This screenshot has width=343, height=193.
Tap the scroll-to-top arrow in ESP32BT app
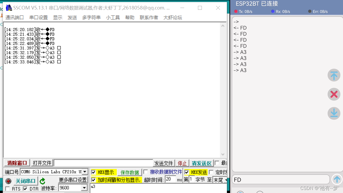[x=334, y=75]
